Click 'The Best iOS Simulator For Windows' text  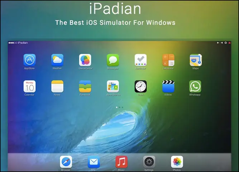point(115,23)
